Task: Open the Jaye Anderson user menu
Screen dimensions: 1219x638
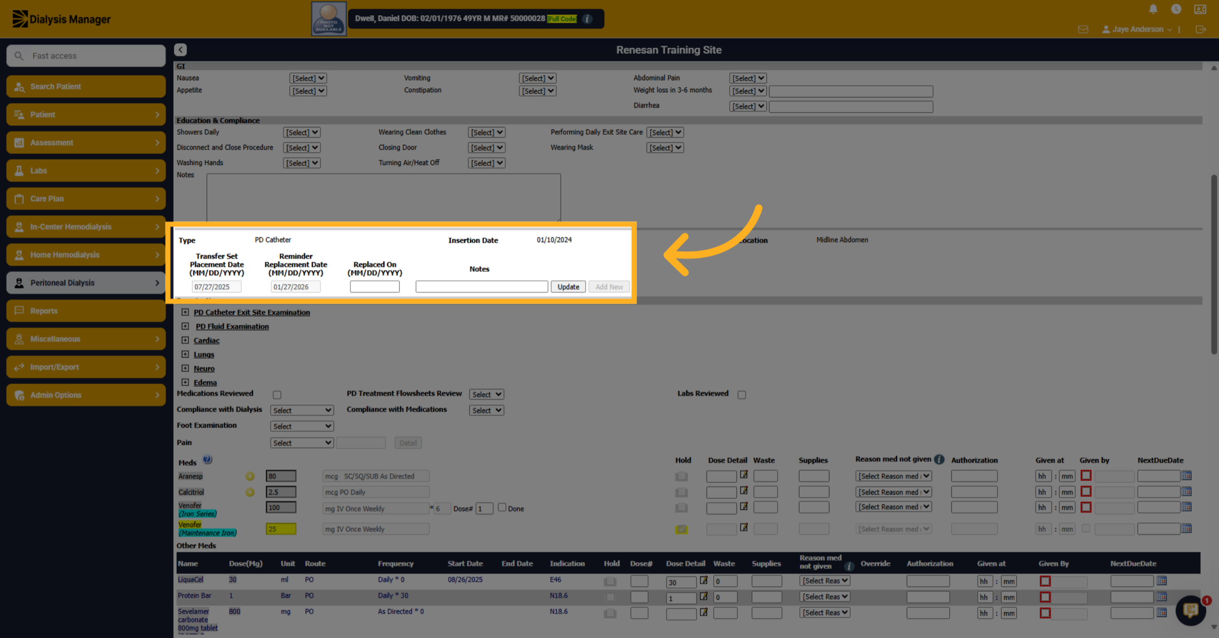Action: pyautogui.click(x=1137, y=29)
